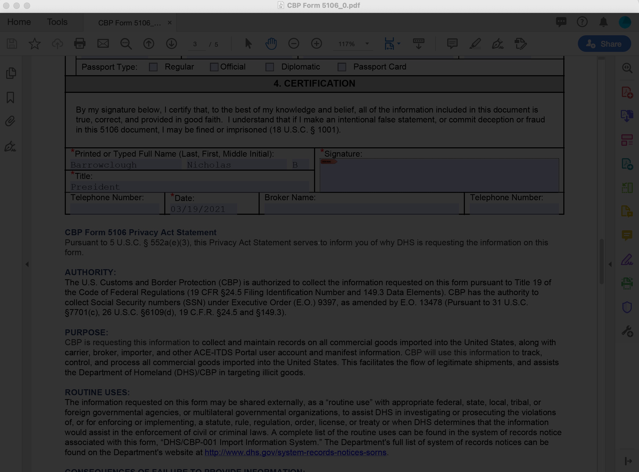Viewport: 639px width, 472px height.
Task: Switch to the Tools tab
Action: pos(57,22)
